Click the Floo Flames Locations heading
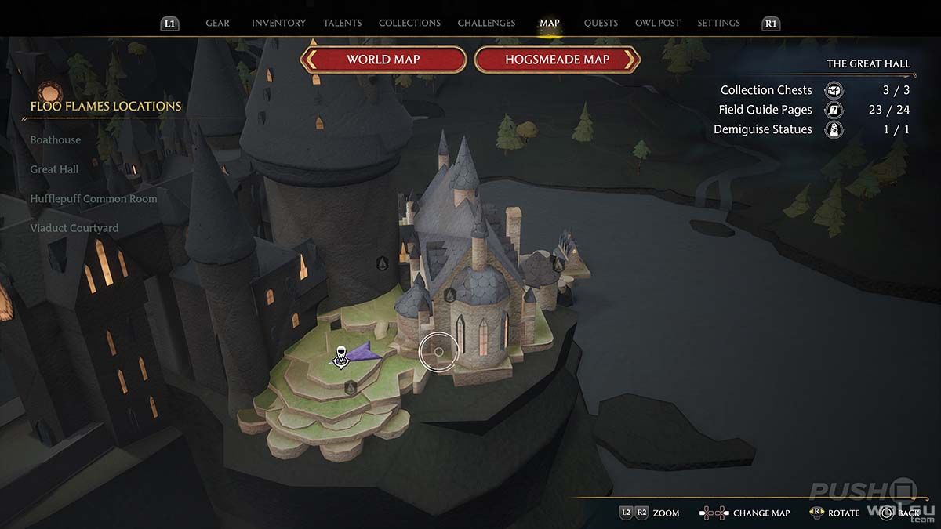 (106, 106)
